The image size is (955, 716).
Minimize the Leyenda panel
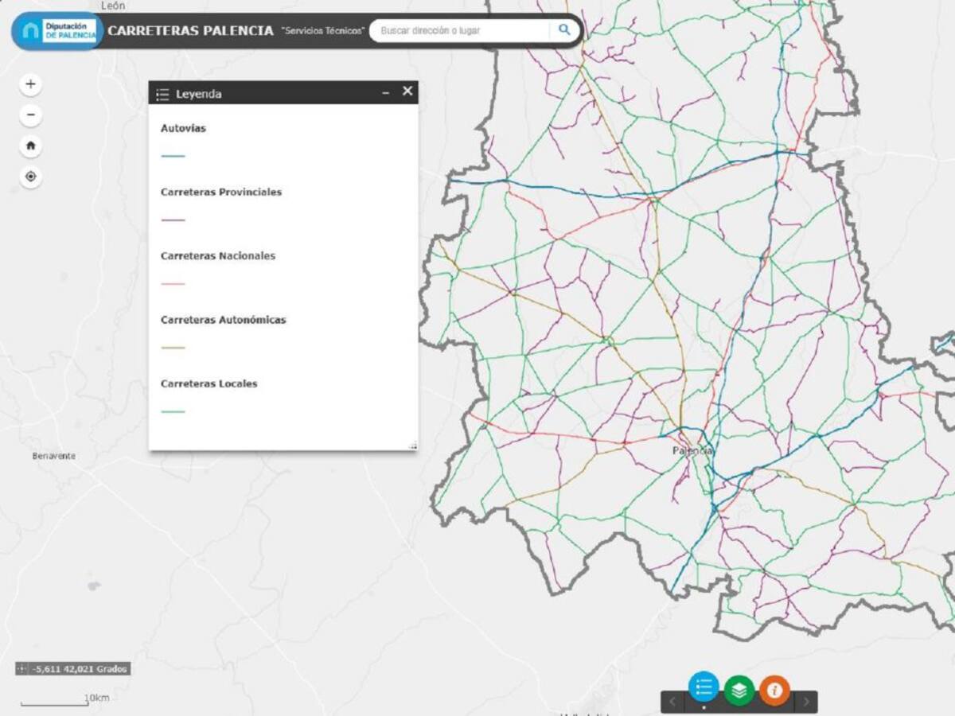(x=386, y=93)
